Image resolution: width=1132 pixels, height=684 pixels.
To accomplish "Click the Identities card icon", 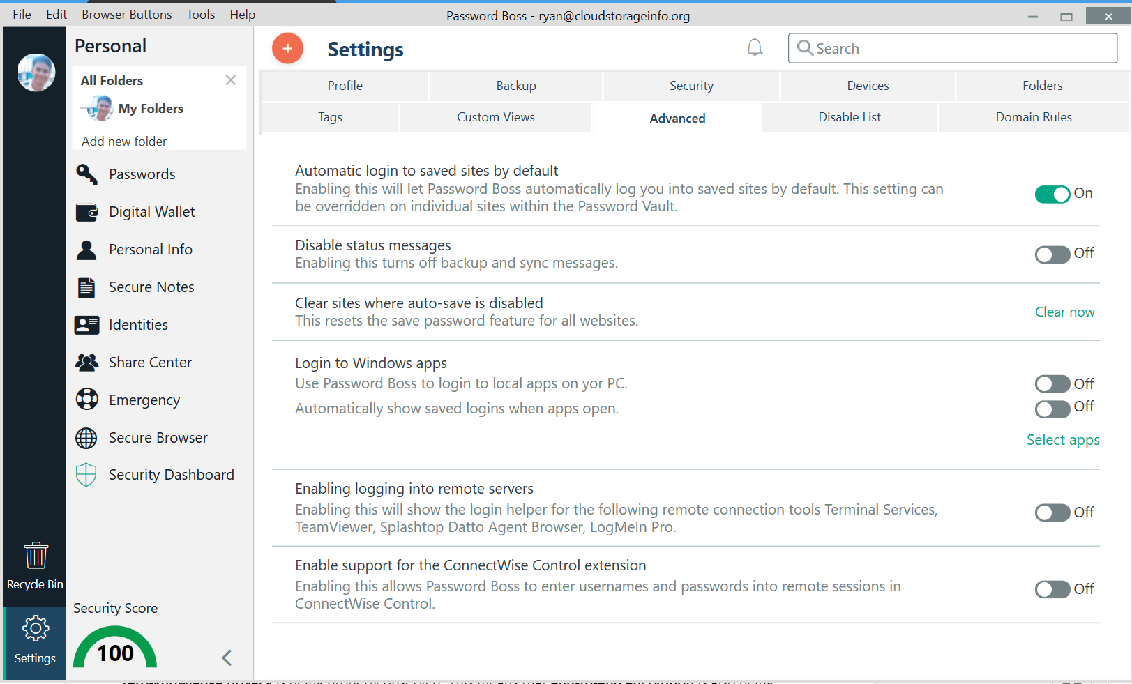I will [86, 325].
